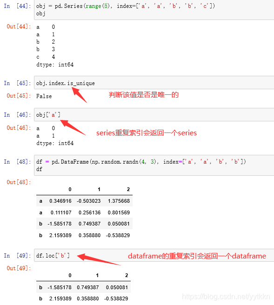This screenshot has width=274, height=305.
Task: Click -1.585178 in Out[48] table
Action: click(60, 224)
